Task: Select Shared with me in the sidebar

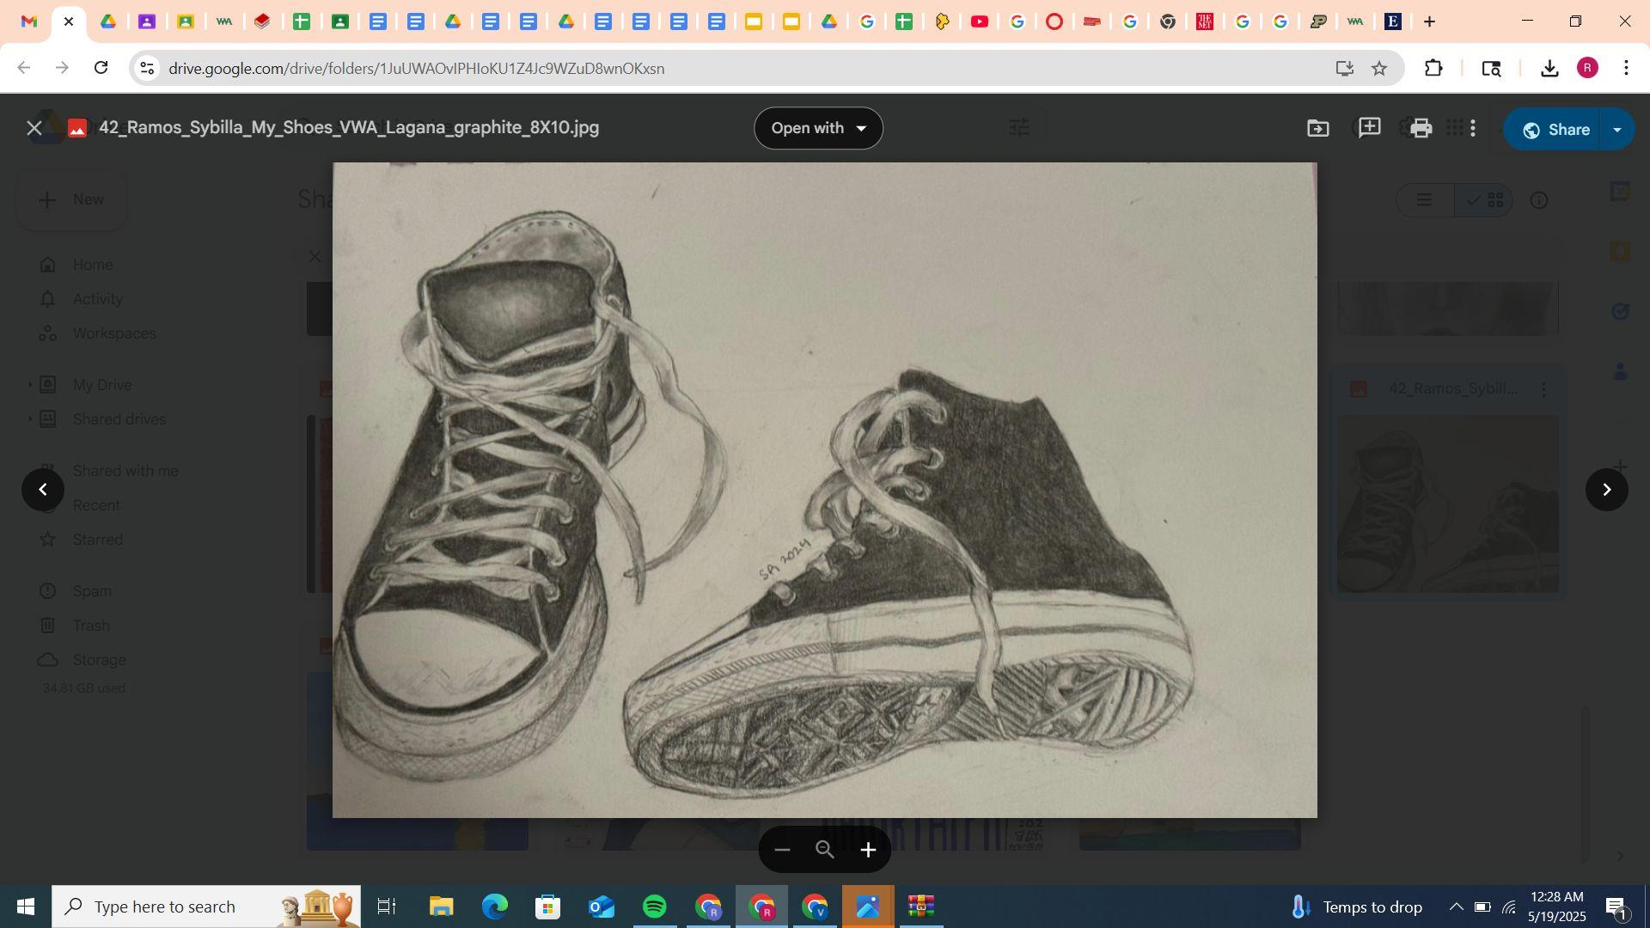Action: pos(125,471)
